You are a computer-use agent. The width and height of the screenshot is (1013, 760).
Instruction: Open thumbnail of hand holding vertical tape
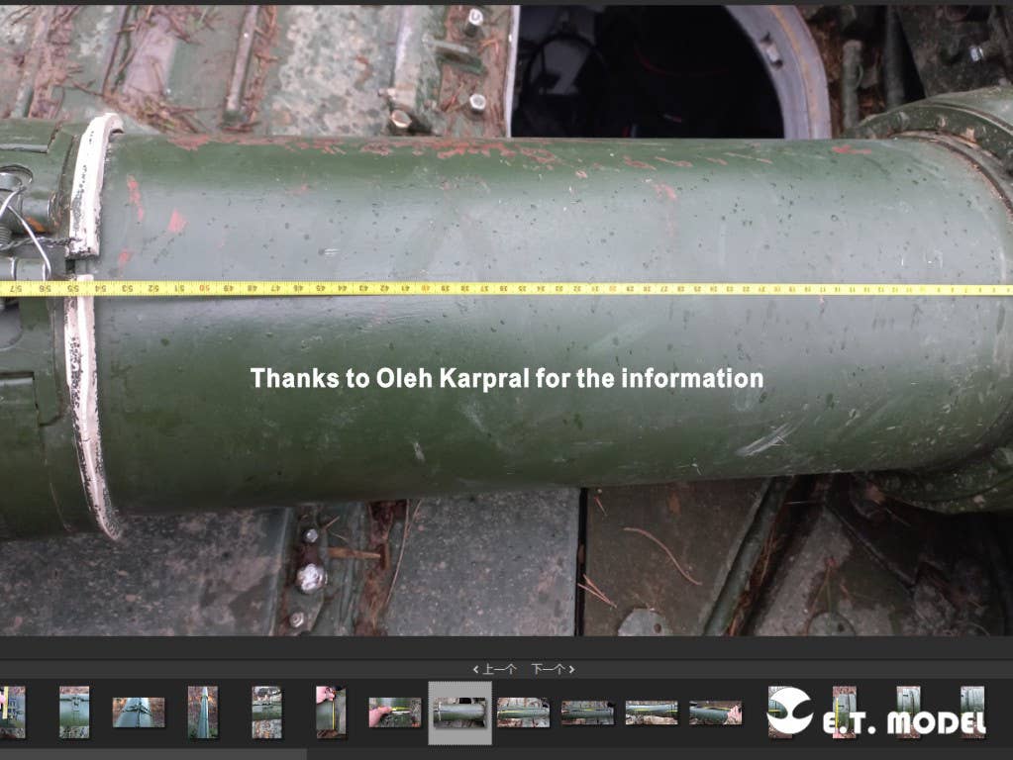pos(331,712)
